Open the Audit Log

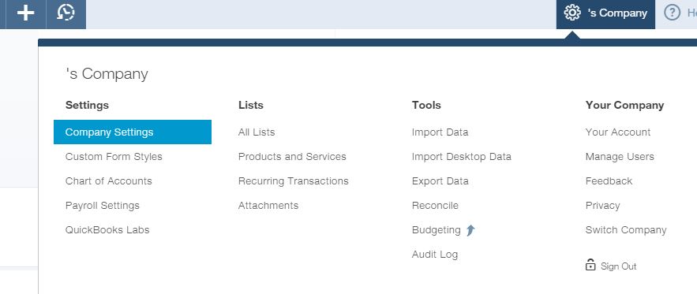[x=435, y=255]
